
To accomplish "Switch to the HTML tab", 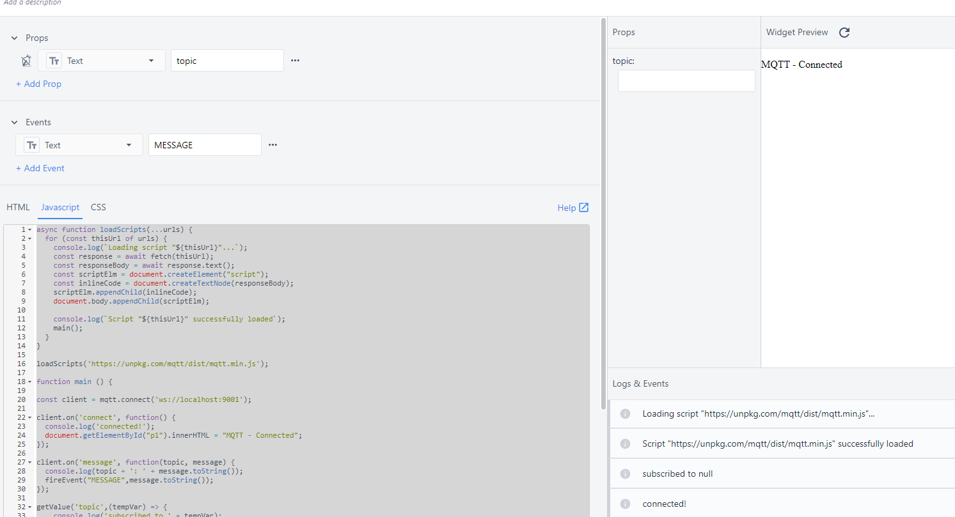I will (x=18, y=207).
